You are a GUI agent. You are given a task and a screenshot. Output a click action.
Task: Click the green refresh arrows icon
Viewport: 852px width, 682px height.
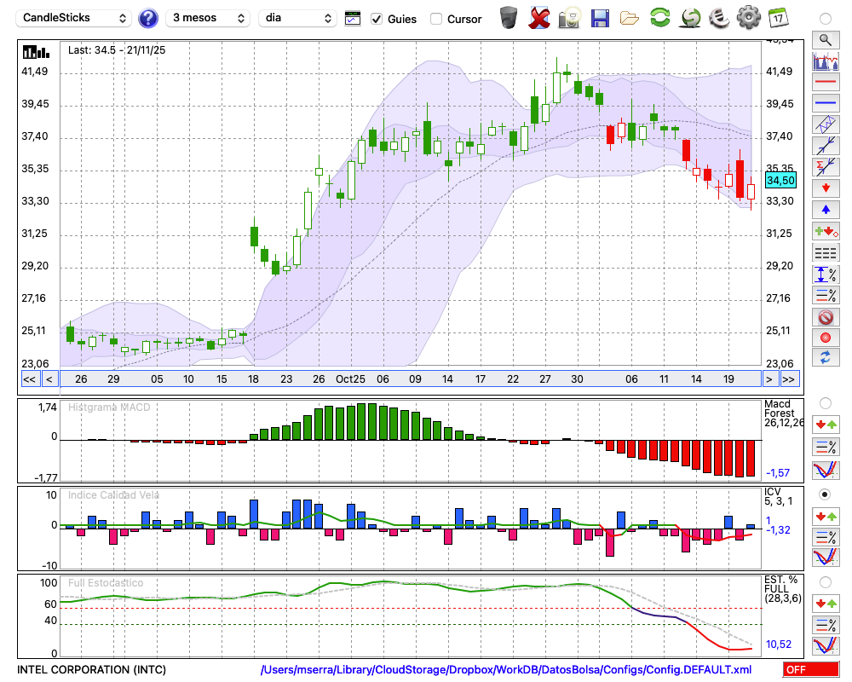[x=659, y=18]
